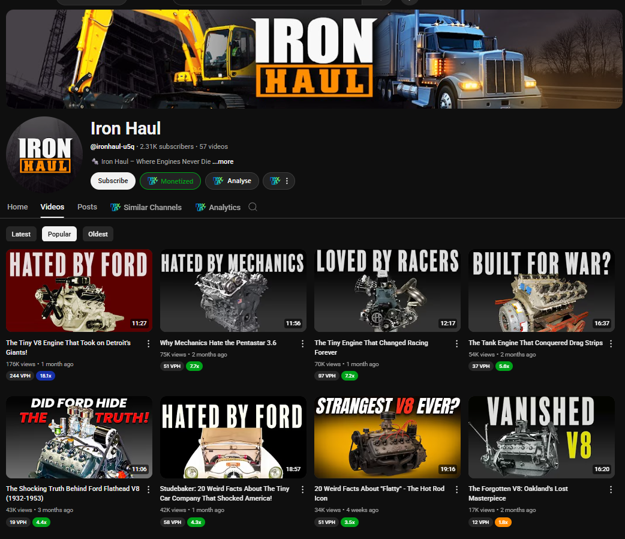Open options menu for Pentastar 3.6 video
The image size is (625, 539).
(x=302, y=343)
